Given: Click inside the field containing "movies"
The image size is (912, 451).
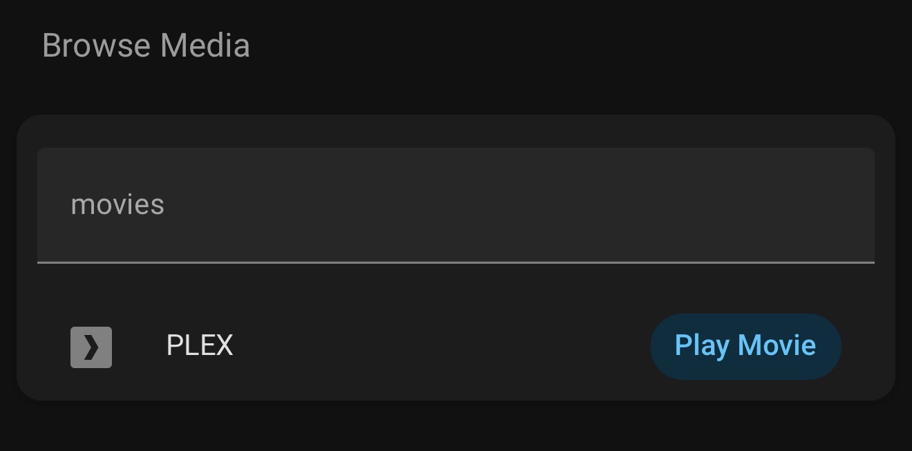Looking at the screenshot, I should [456, 205].
